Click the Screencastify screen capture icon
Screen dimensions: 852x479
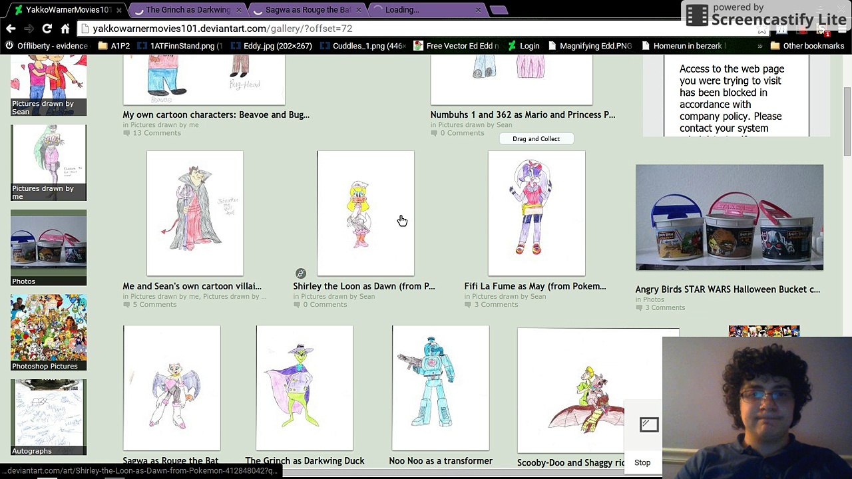pos(649,424)
